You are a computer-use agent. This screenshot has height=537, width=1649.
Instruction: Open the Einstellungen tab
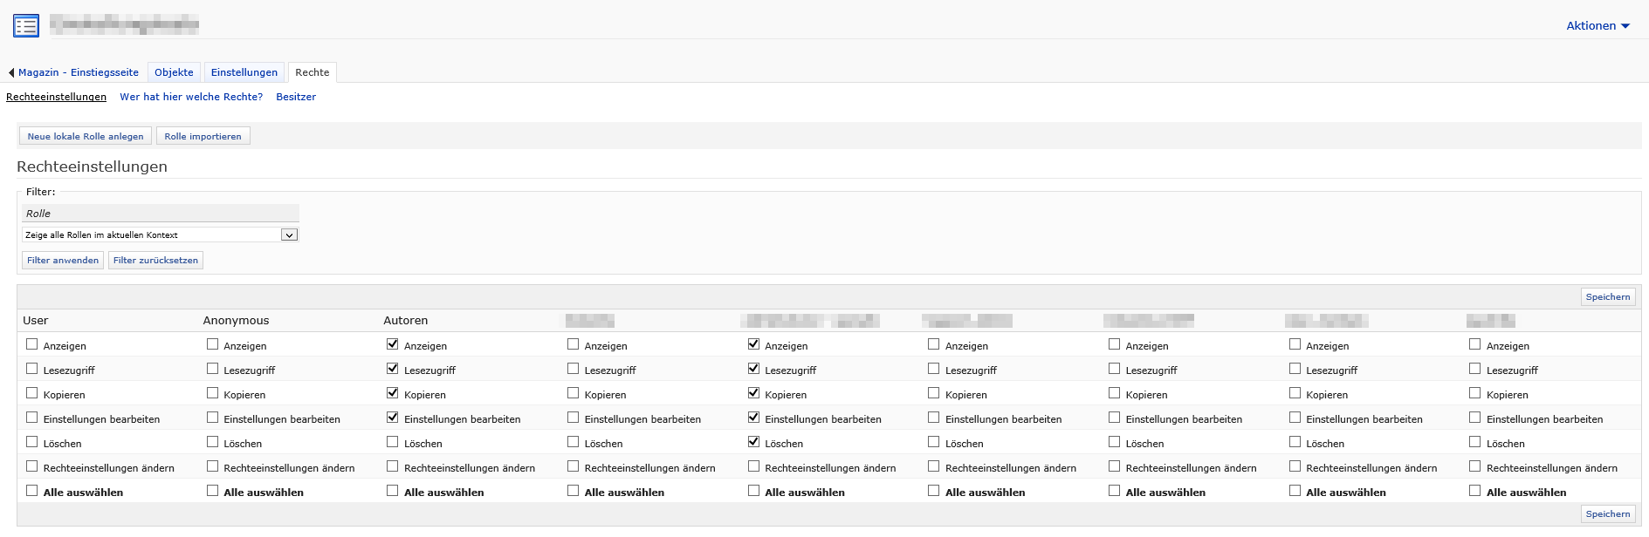pos(244,73)
